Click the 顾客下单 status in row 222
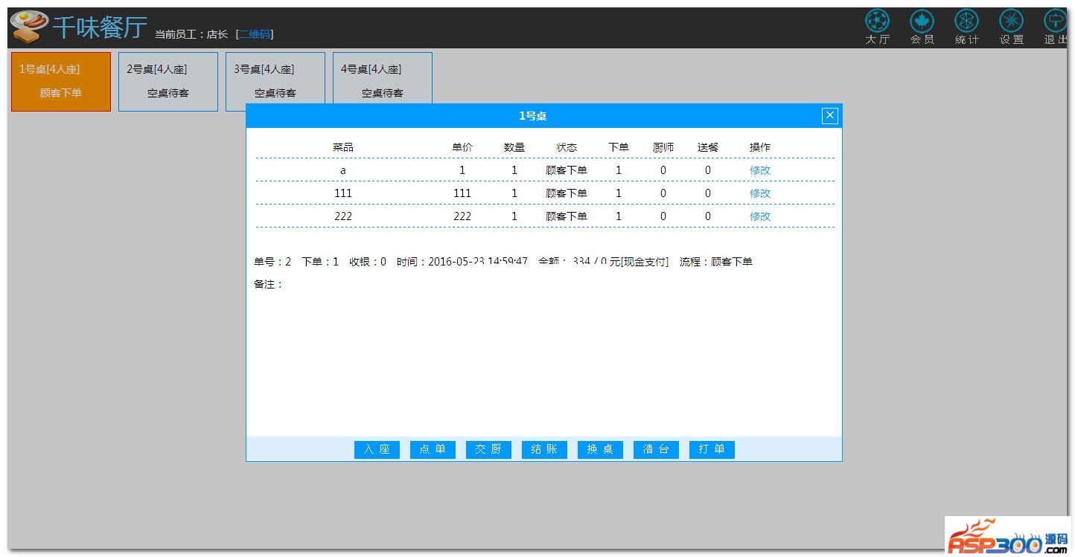Viewport: 1075px width, 557px height. (x=567, y=216)
